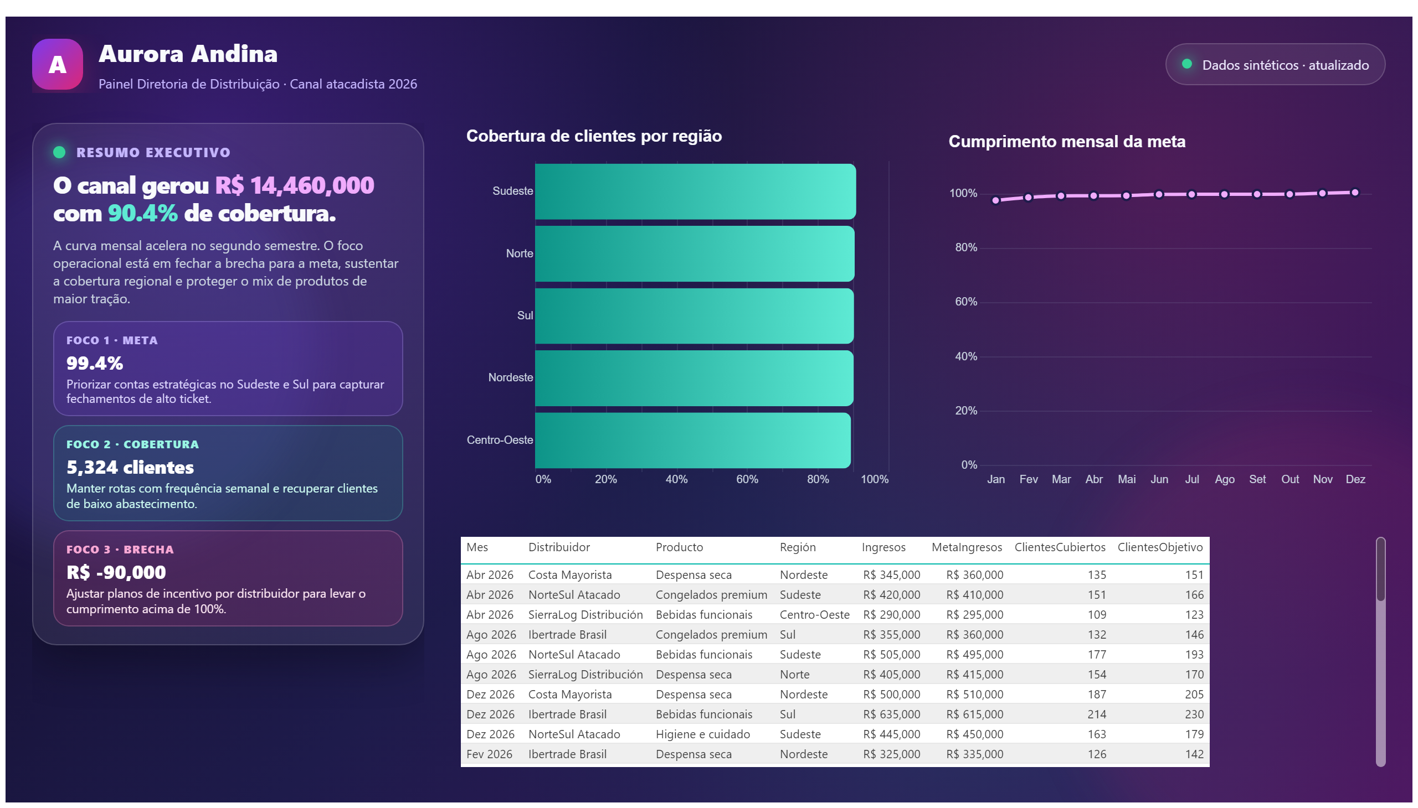Image resolution: width=1418 pixels, height=808 pixels.
Task: Open the Foco 2 Cobertura card
Action: 228,473
